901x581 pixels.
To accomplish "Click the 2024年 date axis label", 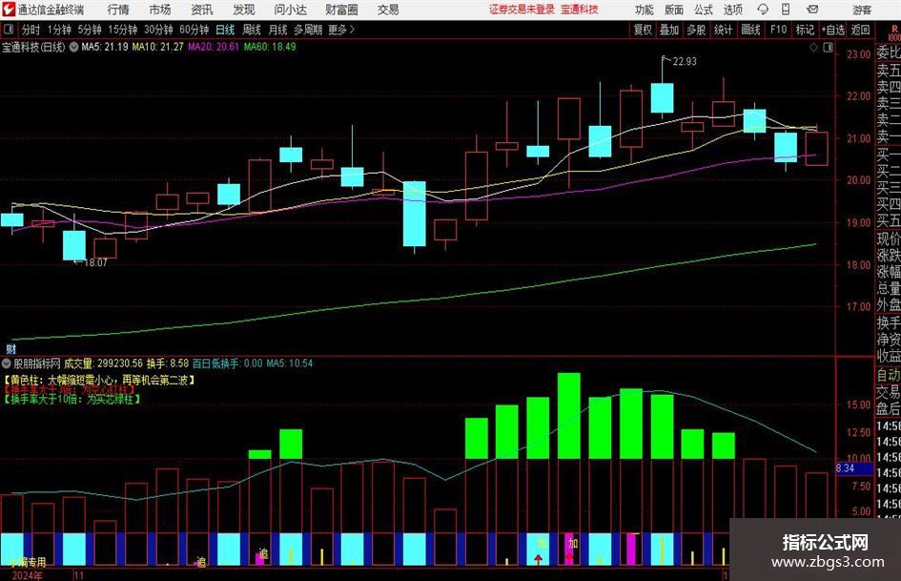I will tap(27, 575).
